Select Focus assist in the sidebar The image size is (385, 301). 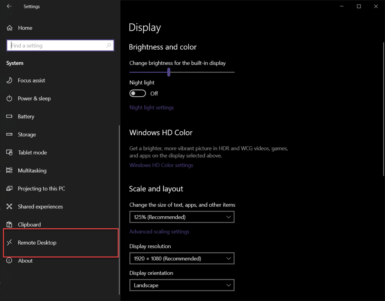(x=32, y=81)
